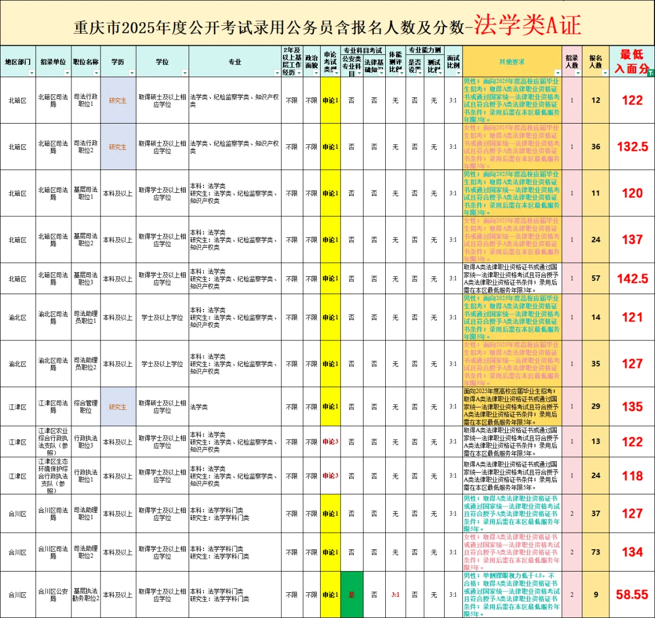Image resolution: width=655 pixels, height=618 pixels.
Task: Select applicant count cell 9
Action: click(596, 595)
